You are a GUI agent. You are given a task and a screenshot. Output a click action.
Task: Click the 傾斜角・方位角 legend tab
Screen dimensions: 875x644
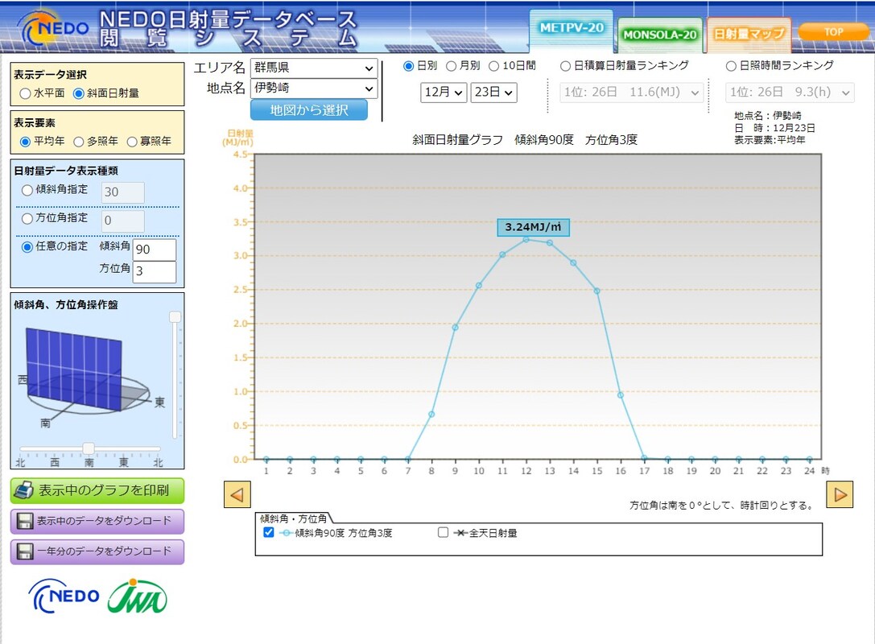pyautogui.click(x=294, y=518)
